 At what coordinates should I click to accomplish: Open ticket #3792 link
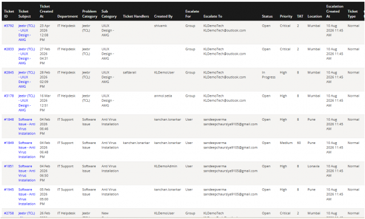[x=9, y=26]
